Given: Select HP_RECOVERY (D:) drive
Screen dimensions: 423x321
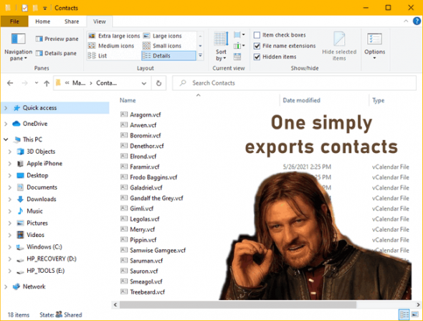Looking at the screenshot, I should [x=51, y=259].
